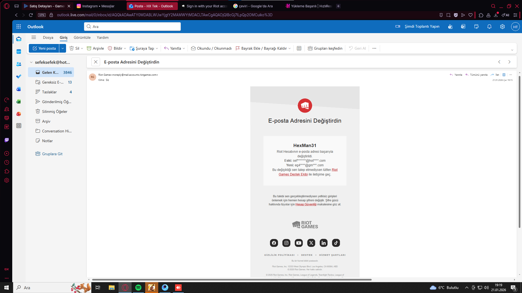Click the Windows Start button
This screenshot has width=522, height=293.
coord(7,288)
